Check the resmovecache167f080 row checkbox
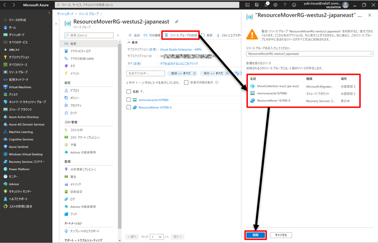 click(129, 100)
